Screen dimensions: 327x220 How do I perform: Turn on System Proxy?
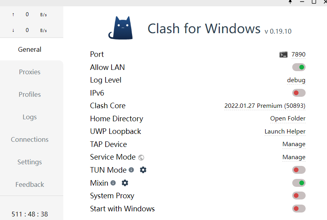click(299, 196)
